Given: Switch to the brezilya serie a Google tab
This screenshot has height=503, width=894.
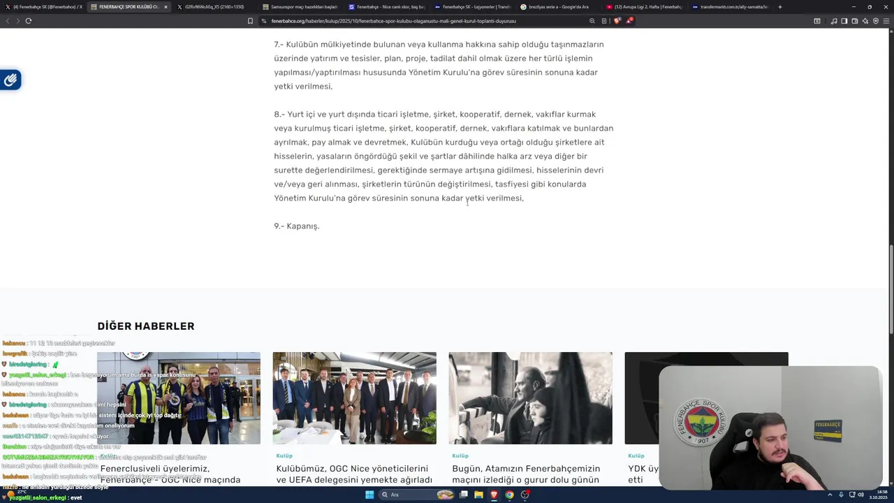Looking at the screenshot, I should click(x=557, y=7).
